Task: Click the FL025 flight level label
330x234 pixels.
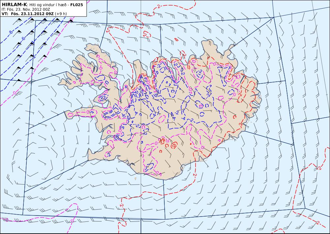Action: [77, 5]
